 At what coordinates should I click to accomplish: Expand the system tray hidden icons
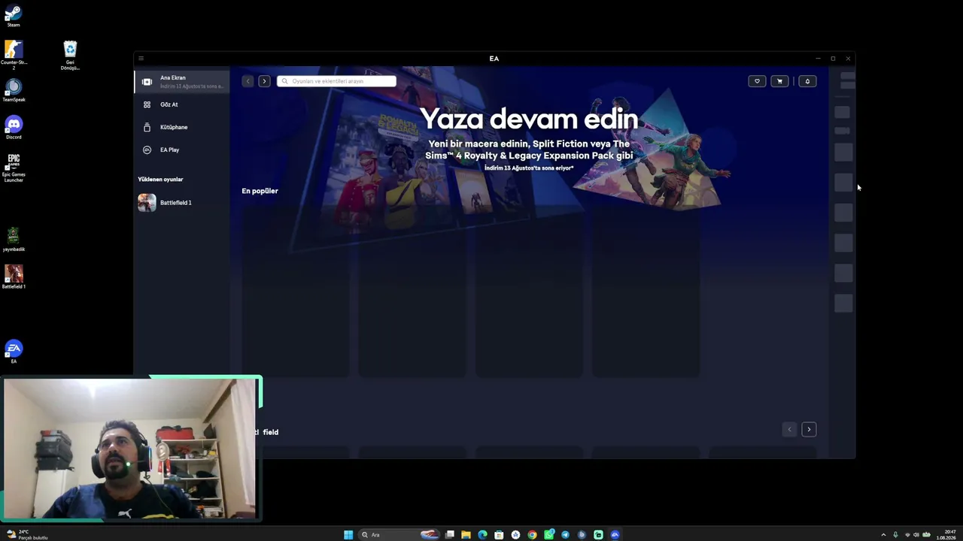point(883,535)
